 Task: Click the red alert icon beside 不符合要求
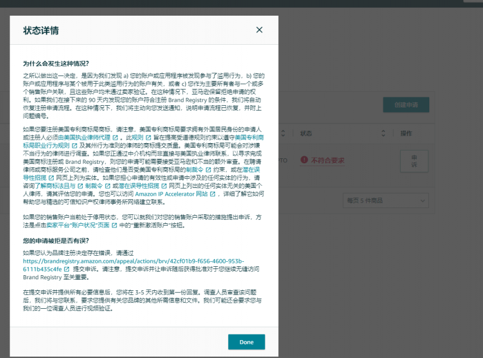pyautogui.click(x=304, y=159)
